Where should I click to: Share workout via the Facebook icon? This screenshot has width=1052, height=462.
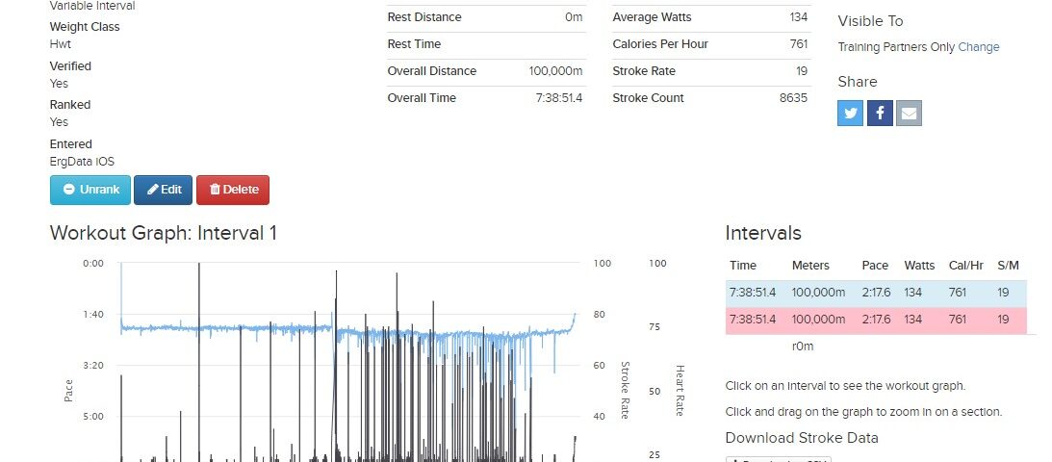coord(880,114)
